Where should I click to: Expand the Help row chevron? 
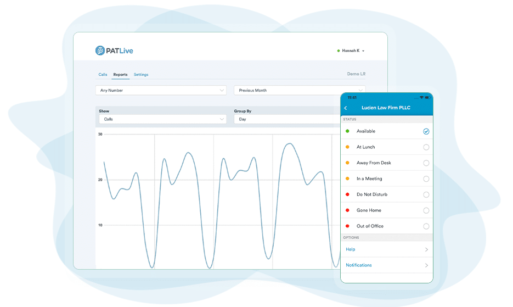[x=426, y=250]
